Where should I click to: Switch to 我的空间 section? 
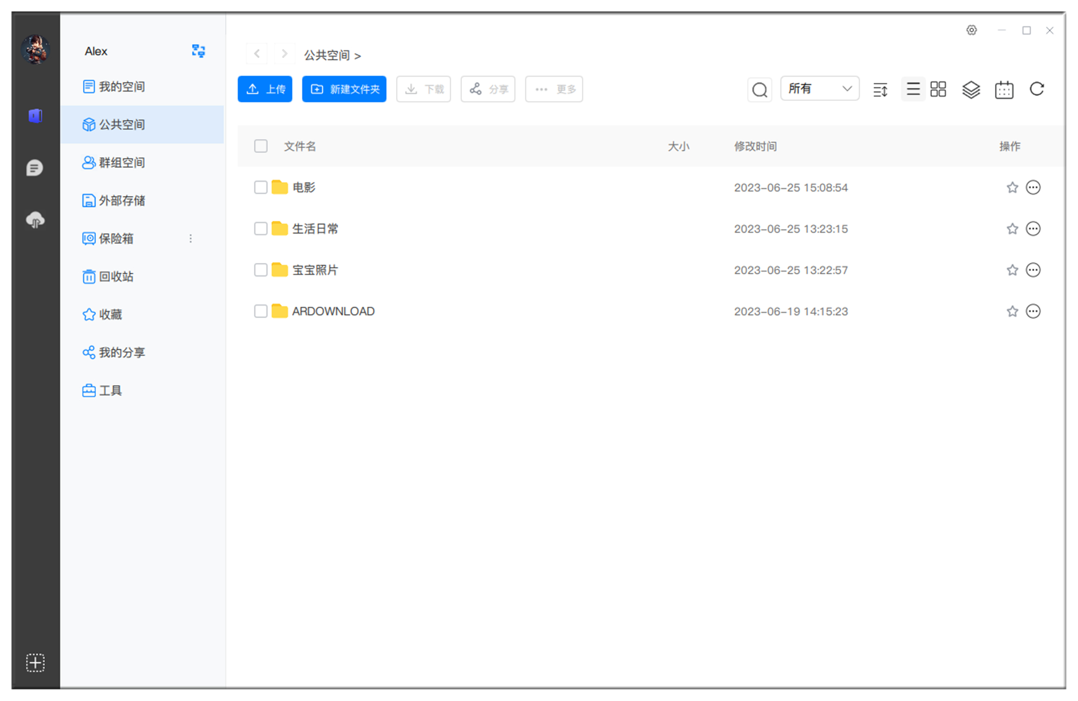pyautogui.click(x=121, y=86)
